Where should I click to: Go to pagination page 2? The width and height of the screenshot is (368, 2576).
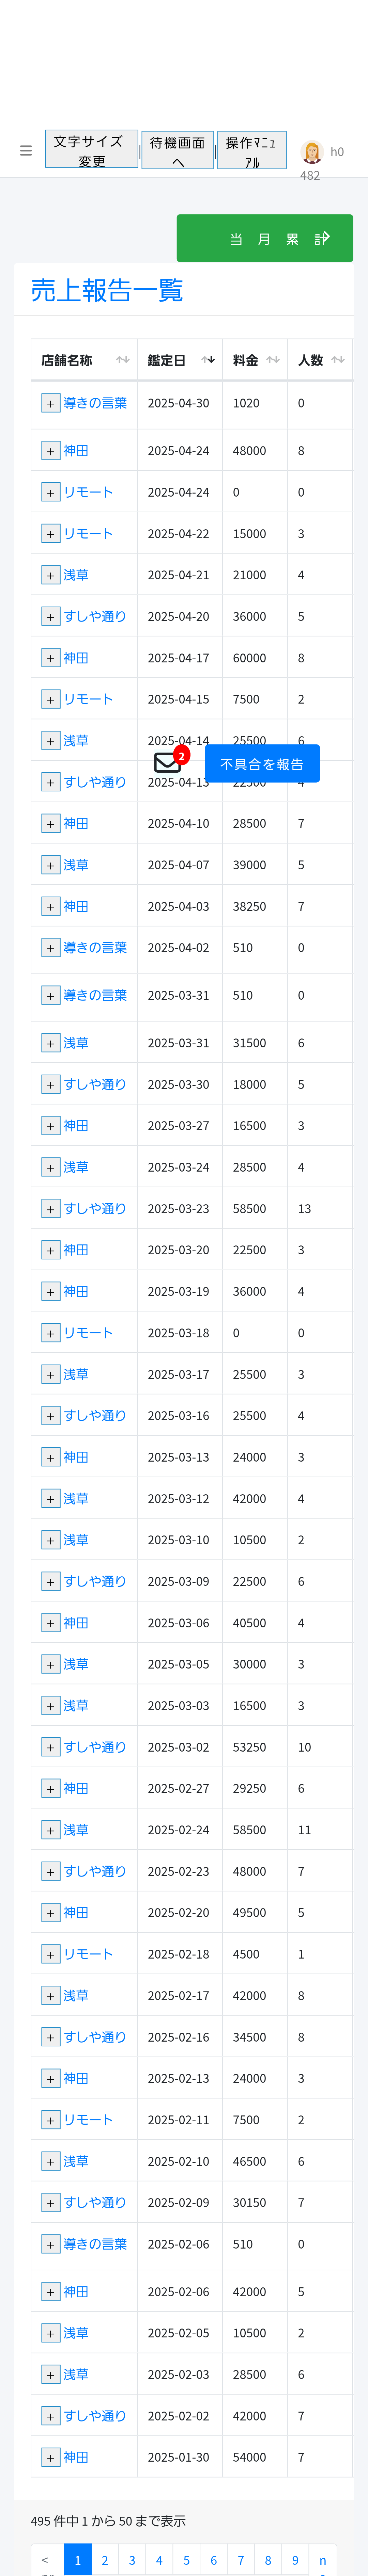click(x=105, y=2560)
